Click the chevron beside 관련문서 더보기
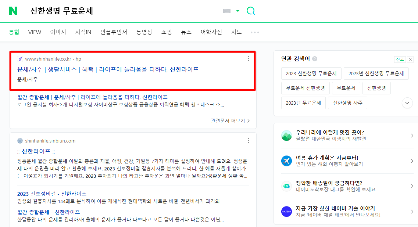This screenshot has width=418, height=227. (x=249, y=121)
